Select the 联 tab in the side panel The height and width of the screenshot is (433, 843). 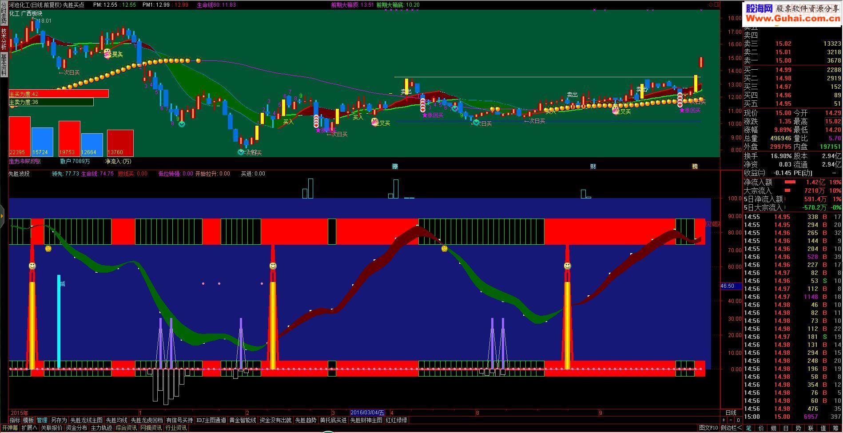tap(811, 428)
